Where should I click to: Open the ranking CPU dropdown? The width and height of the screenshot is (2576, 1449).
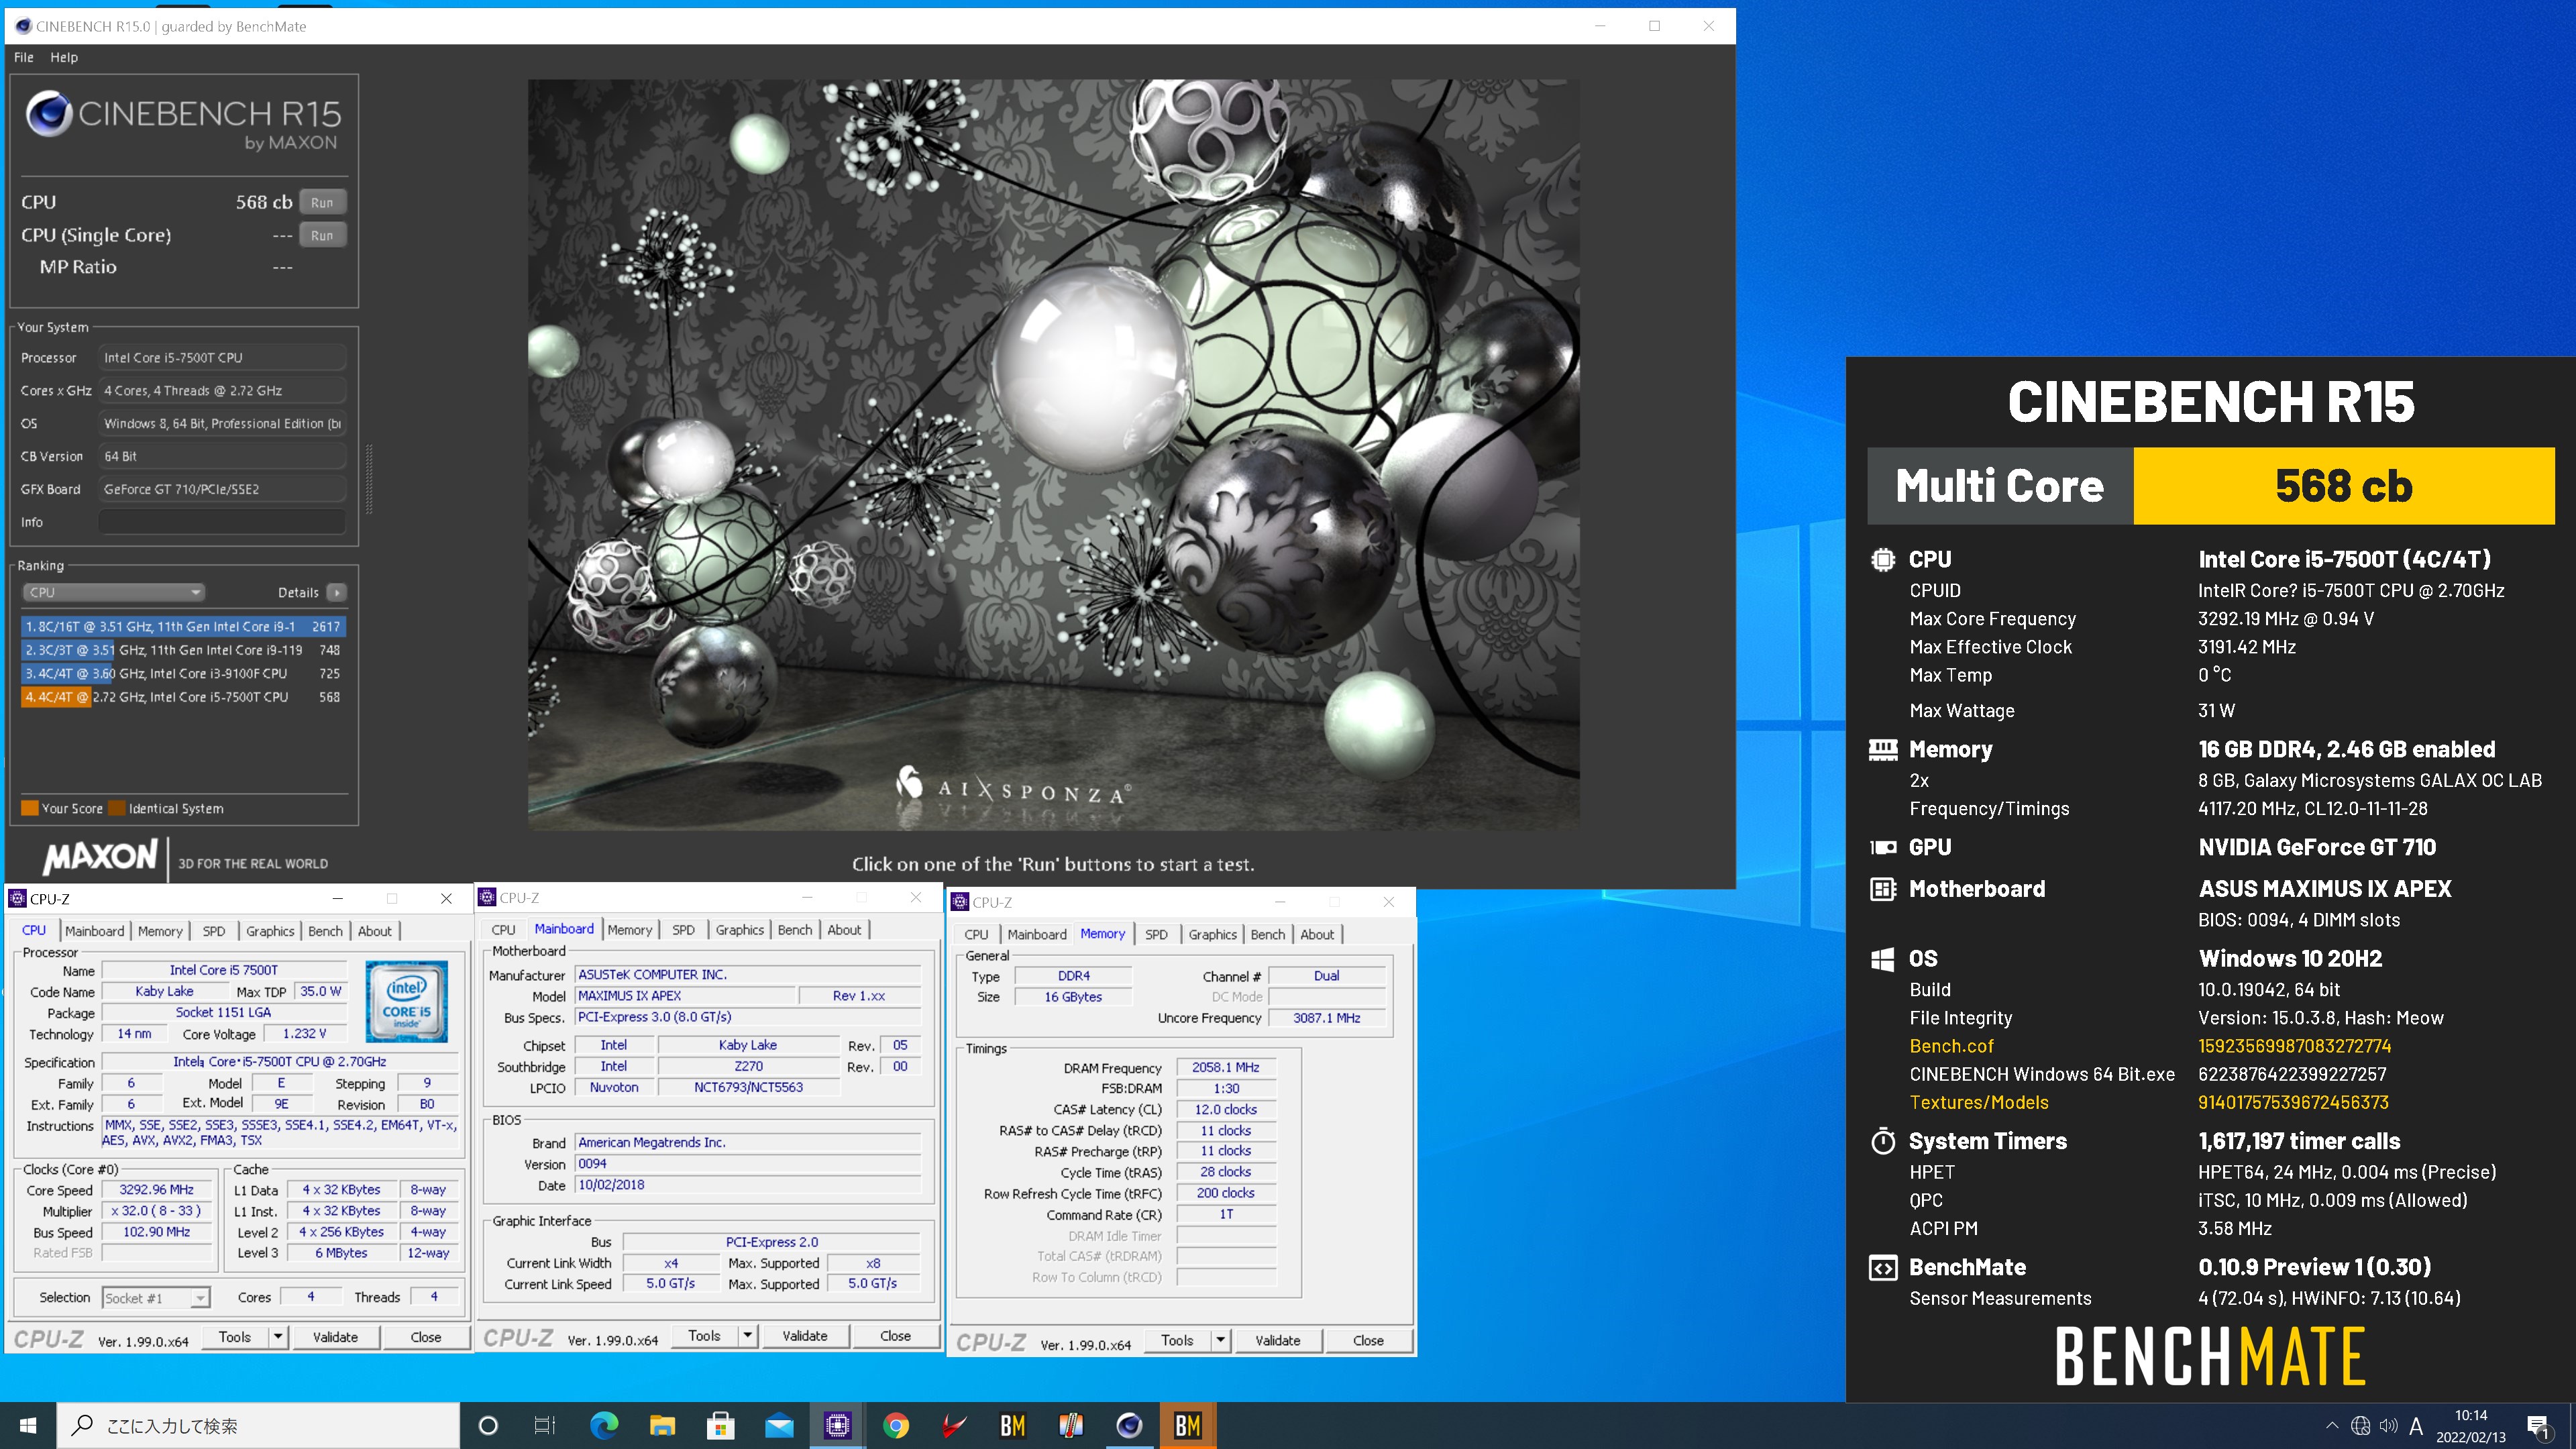pos(113,592)
